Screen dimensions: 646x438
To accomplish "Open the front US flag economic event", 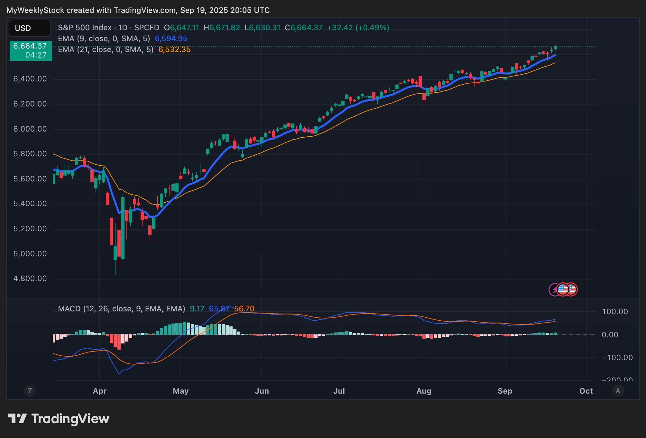I will coord(563,289).
